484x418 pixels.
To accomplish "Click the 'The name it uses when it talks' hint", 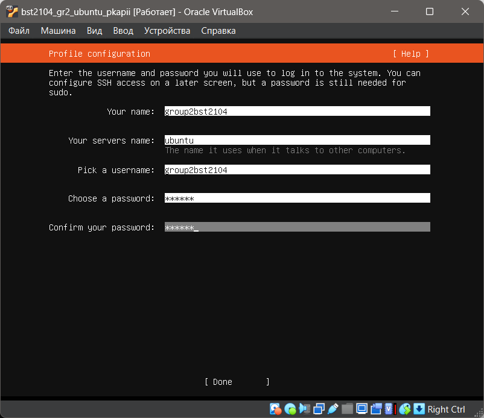I will [285, 150].
